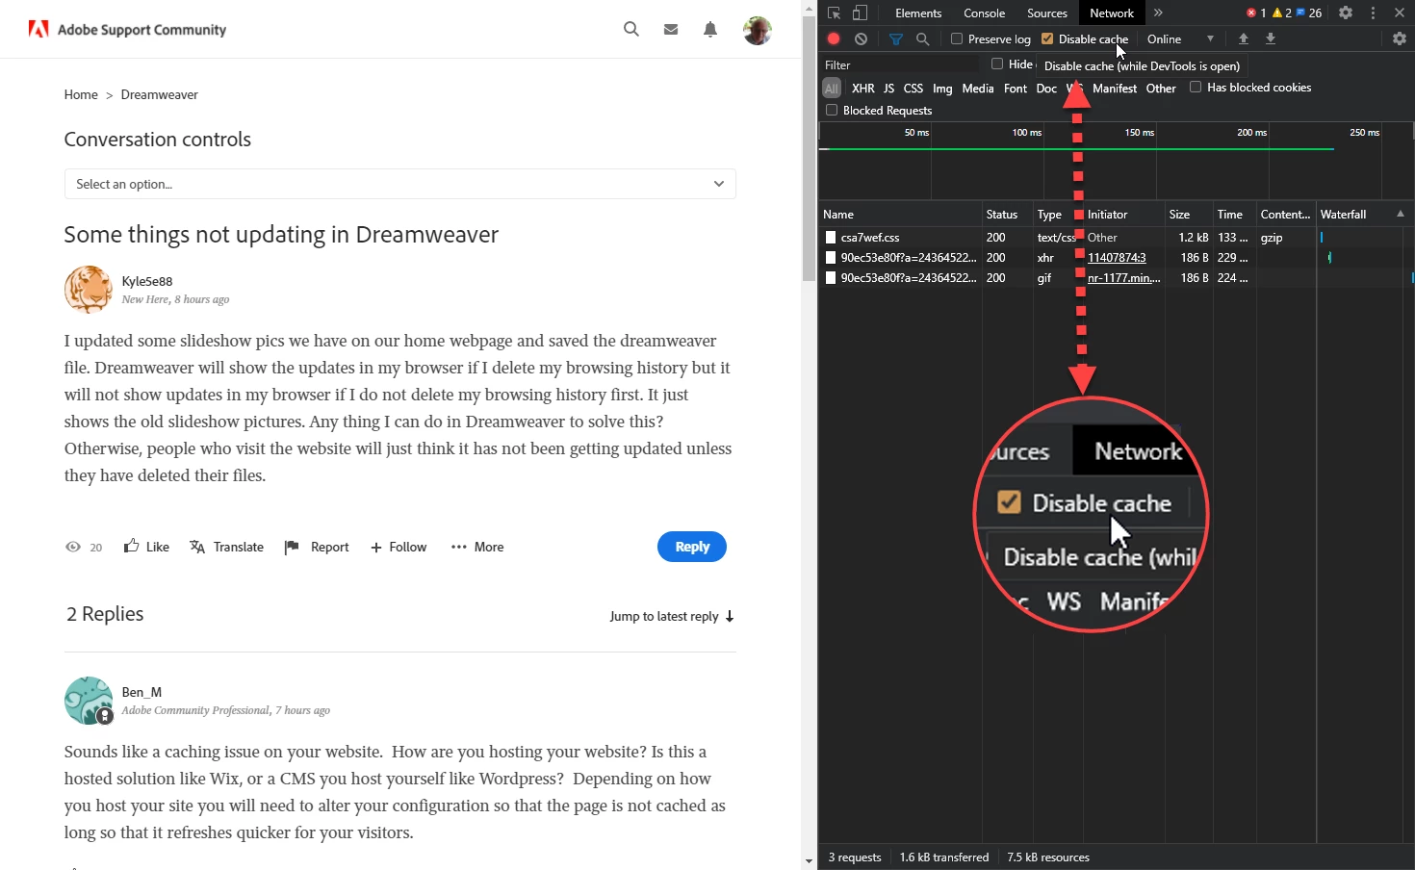Screen dimensions: 1415x870
Task: Click the blue messages count indicator
Action: tap(1309, 13)
